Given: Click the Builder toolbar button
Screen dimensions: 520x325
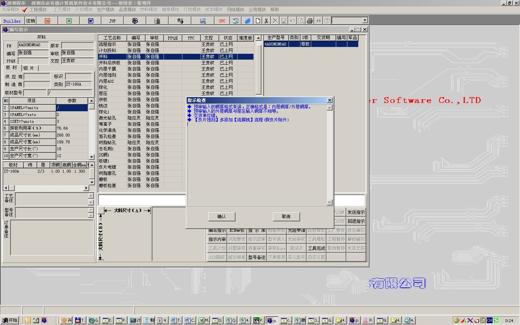Looking at the screenshot, I should [12, 21].
